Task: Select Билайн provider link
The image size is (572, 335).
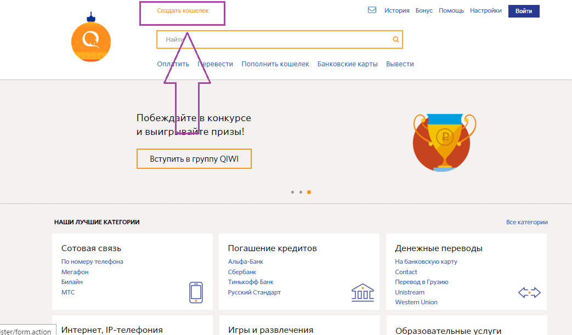Action: (x=72, y=282)
